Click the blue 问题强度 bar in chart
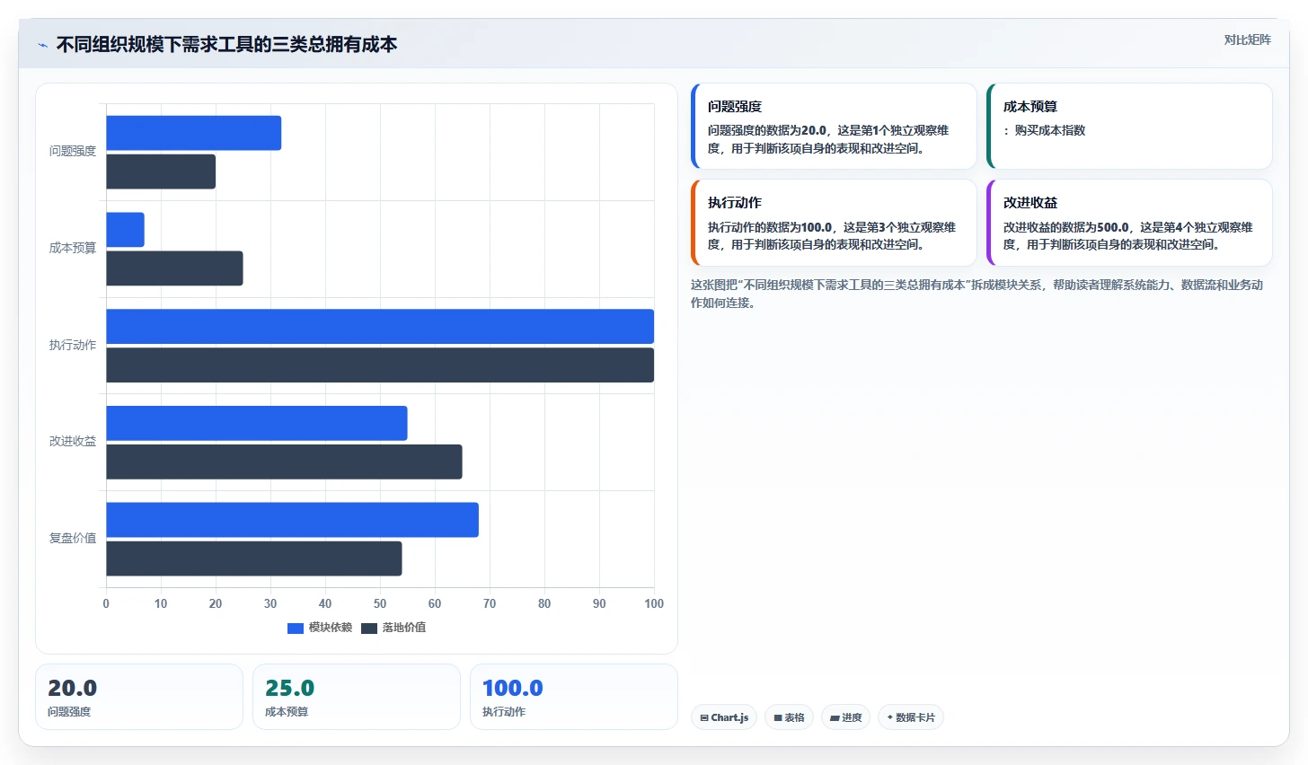 point(194,133)
